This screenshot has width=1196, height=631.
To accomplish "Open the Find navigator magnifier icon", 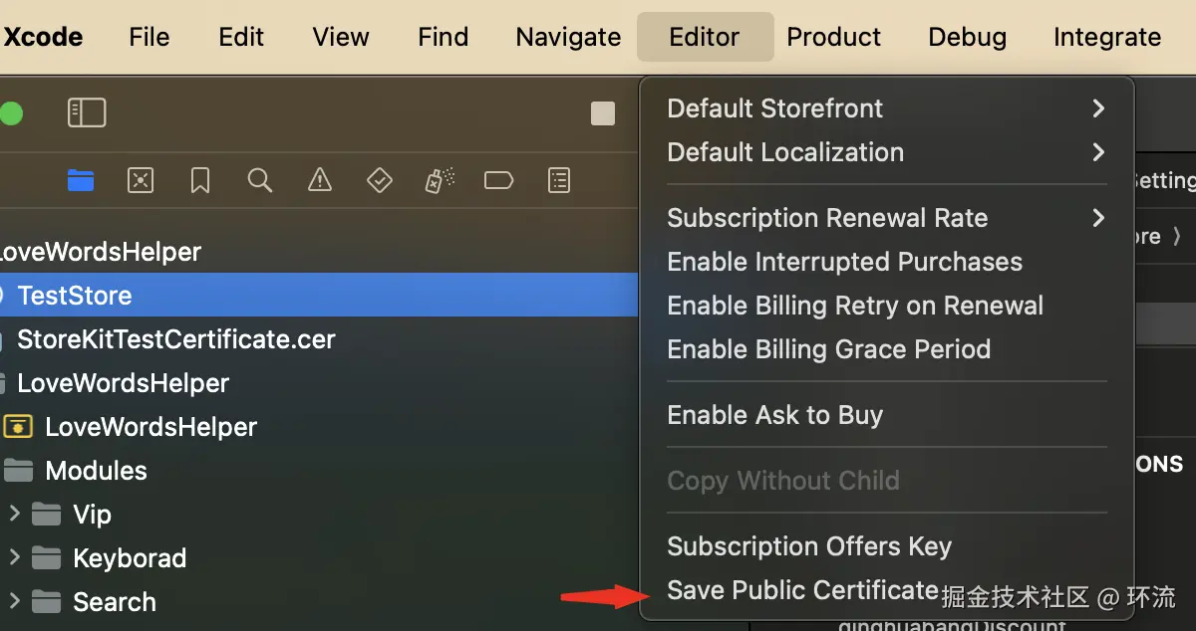I will (x=260, y=180).
